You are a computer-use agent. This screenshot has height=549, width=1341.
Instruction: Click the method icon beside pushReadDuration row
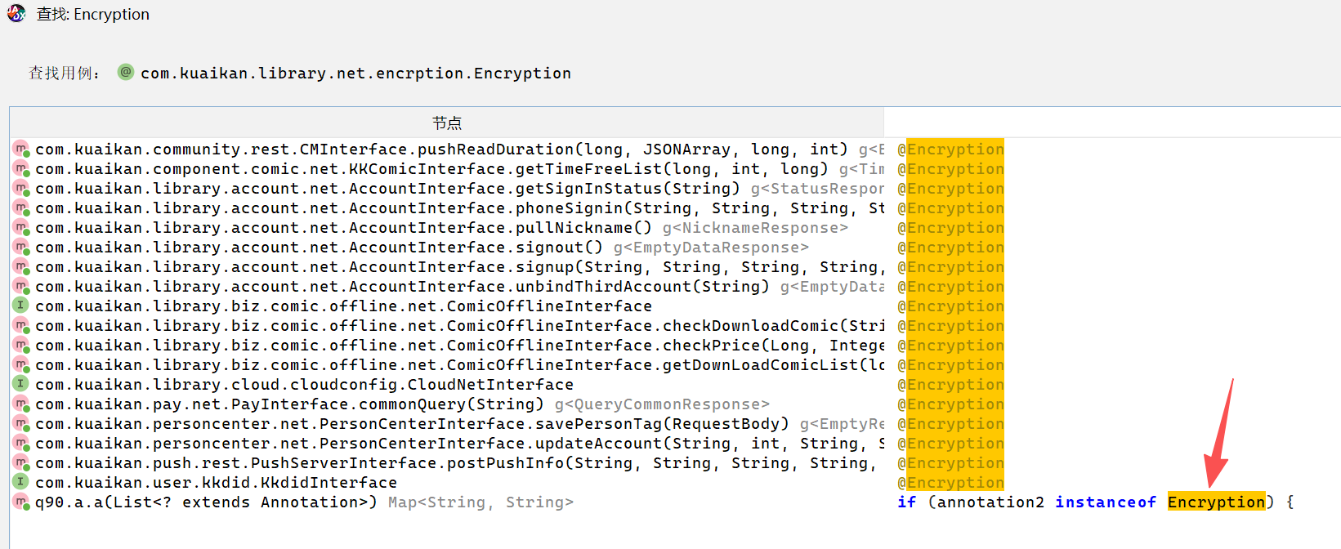pos(20,149)
